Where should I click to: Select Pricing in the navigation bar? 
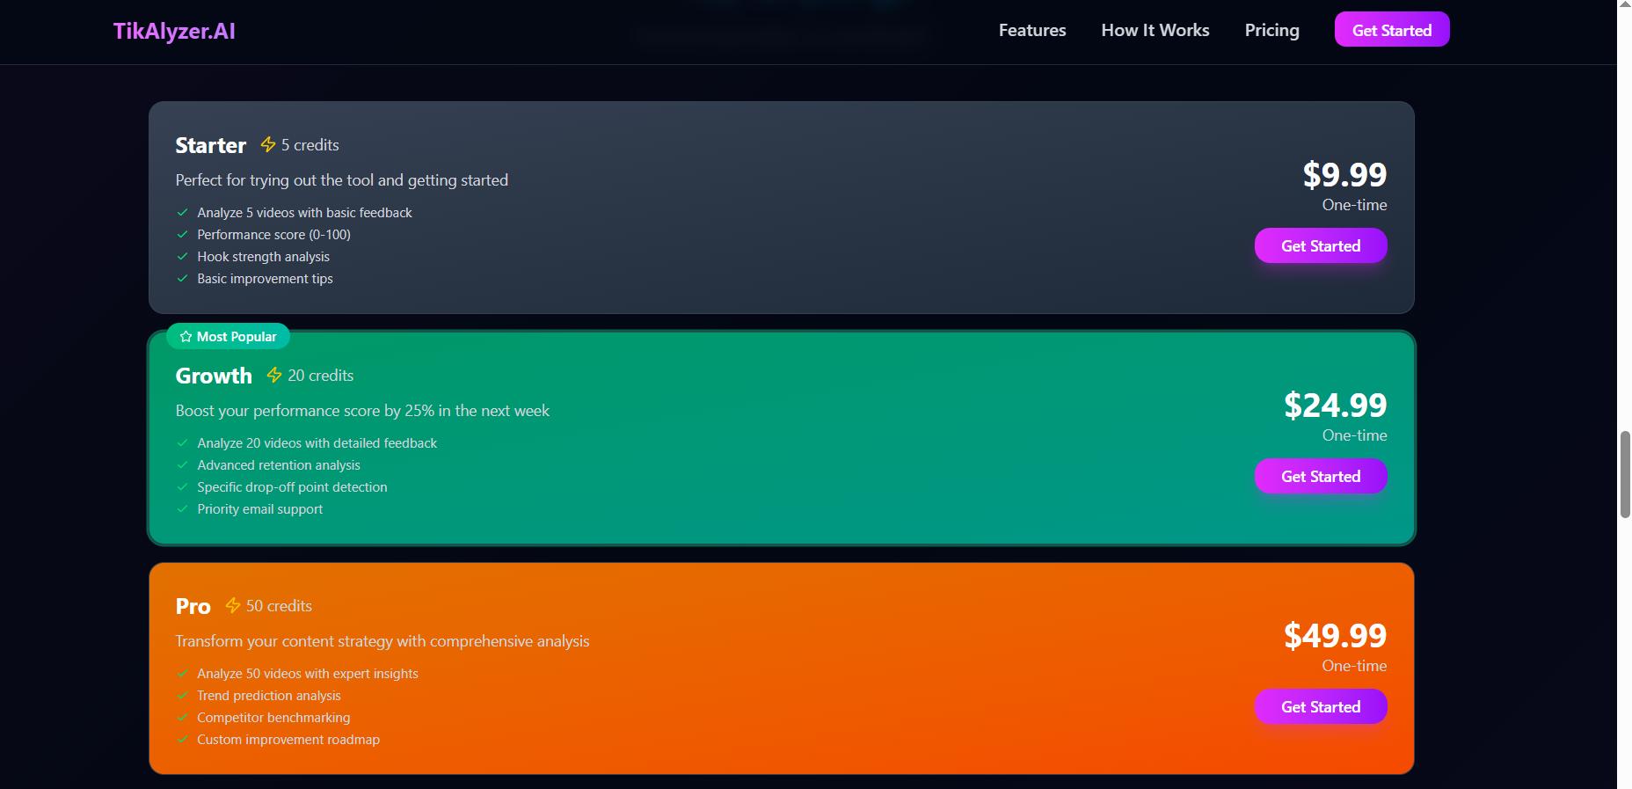coord(1271,30)
